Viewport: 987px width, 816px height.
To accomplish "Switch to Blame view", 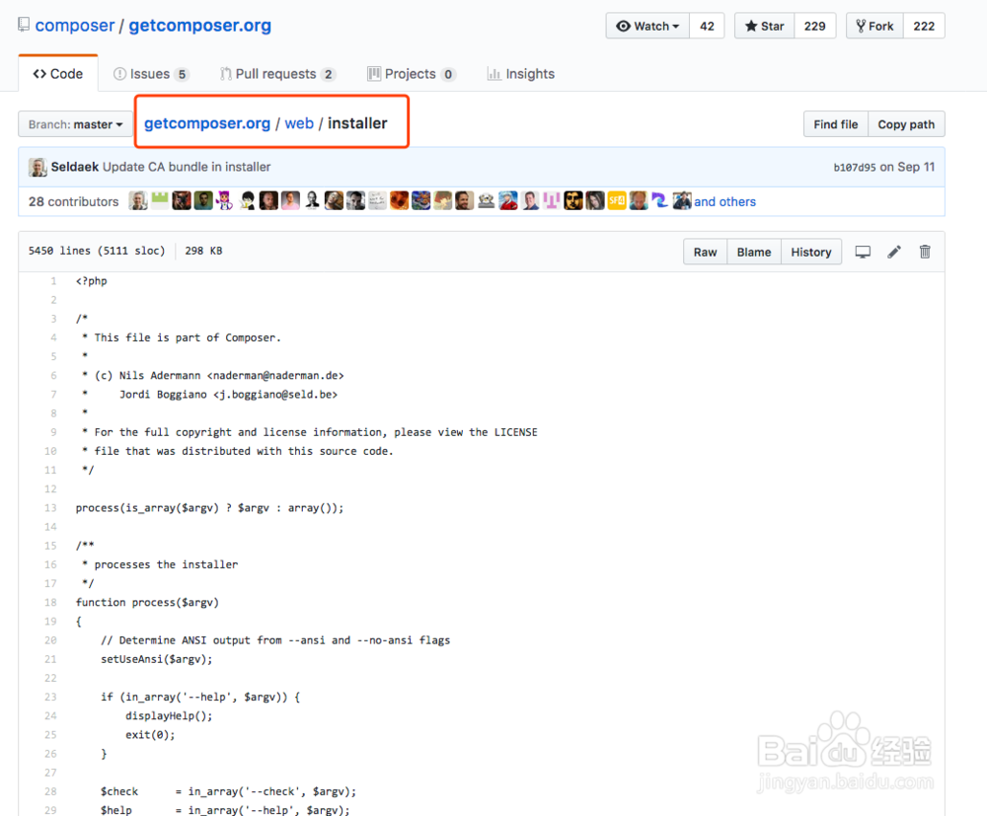I will [x=753, y=252].
